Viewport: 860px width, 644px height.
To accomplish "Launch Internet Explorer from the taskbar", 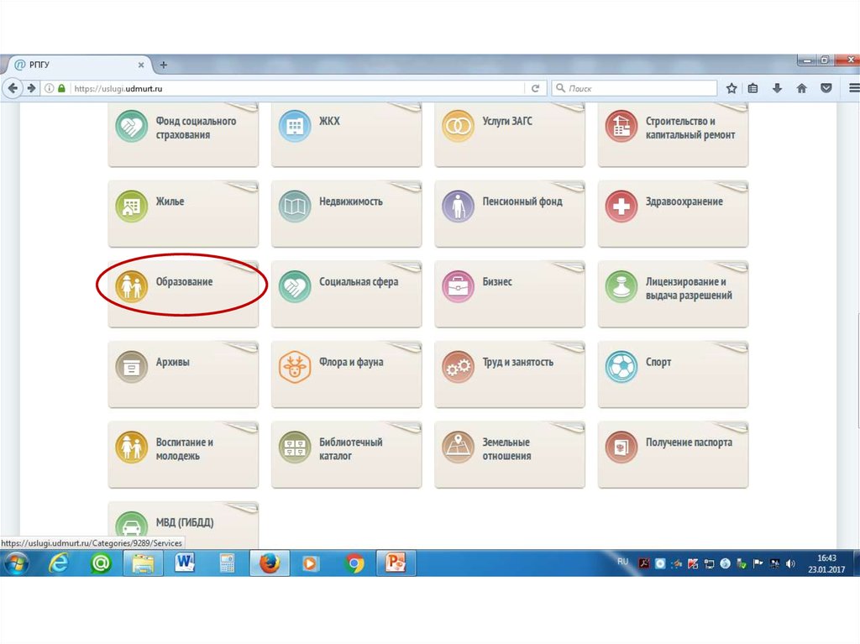I will [x=58, y=563].
